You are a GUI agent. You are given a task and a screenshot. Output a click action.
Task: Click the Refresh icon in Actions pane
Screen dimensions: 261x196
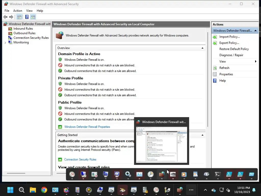[x=215, y=68]
